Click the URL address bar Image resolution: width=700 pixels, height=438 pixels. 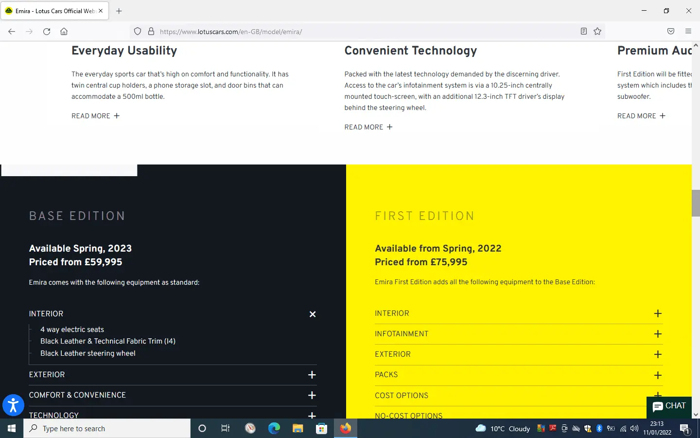coord(365,32)
